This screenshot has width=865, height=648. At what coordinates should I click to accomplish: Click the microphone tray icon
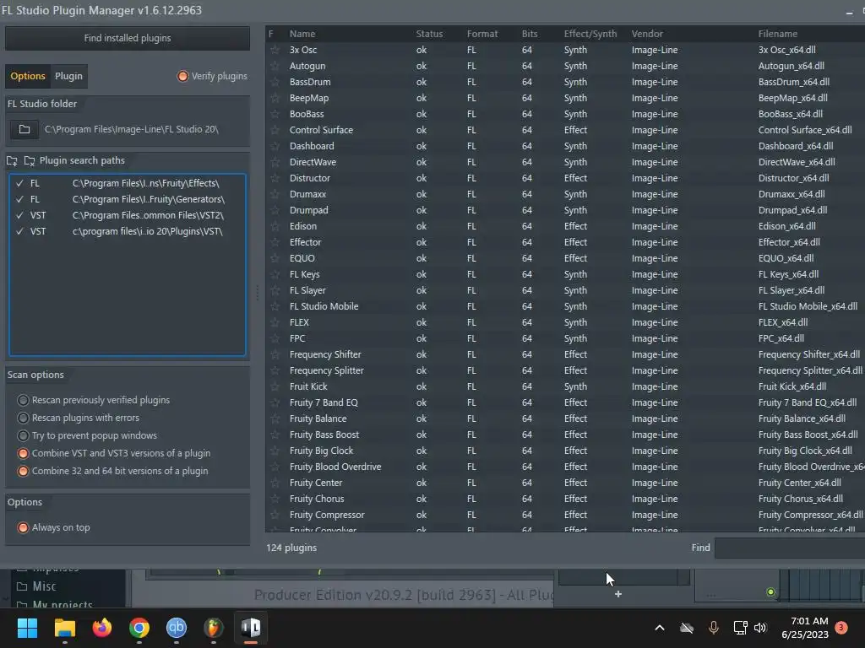713,628
